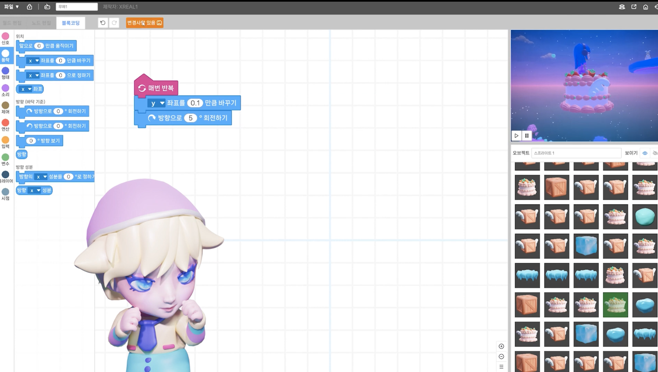The height and width of the screenshot is (372, 658).
Task: Open x dropdown in 방향 x 성분 reporter block
Action: 34,190
